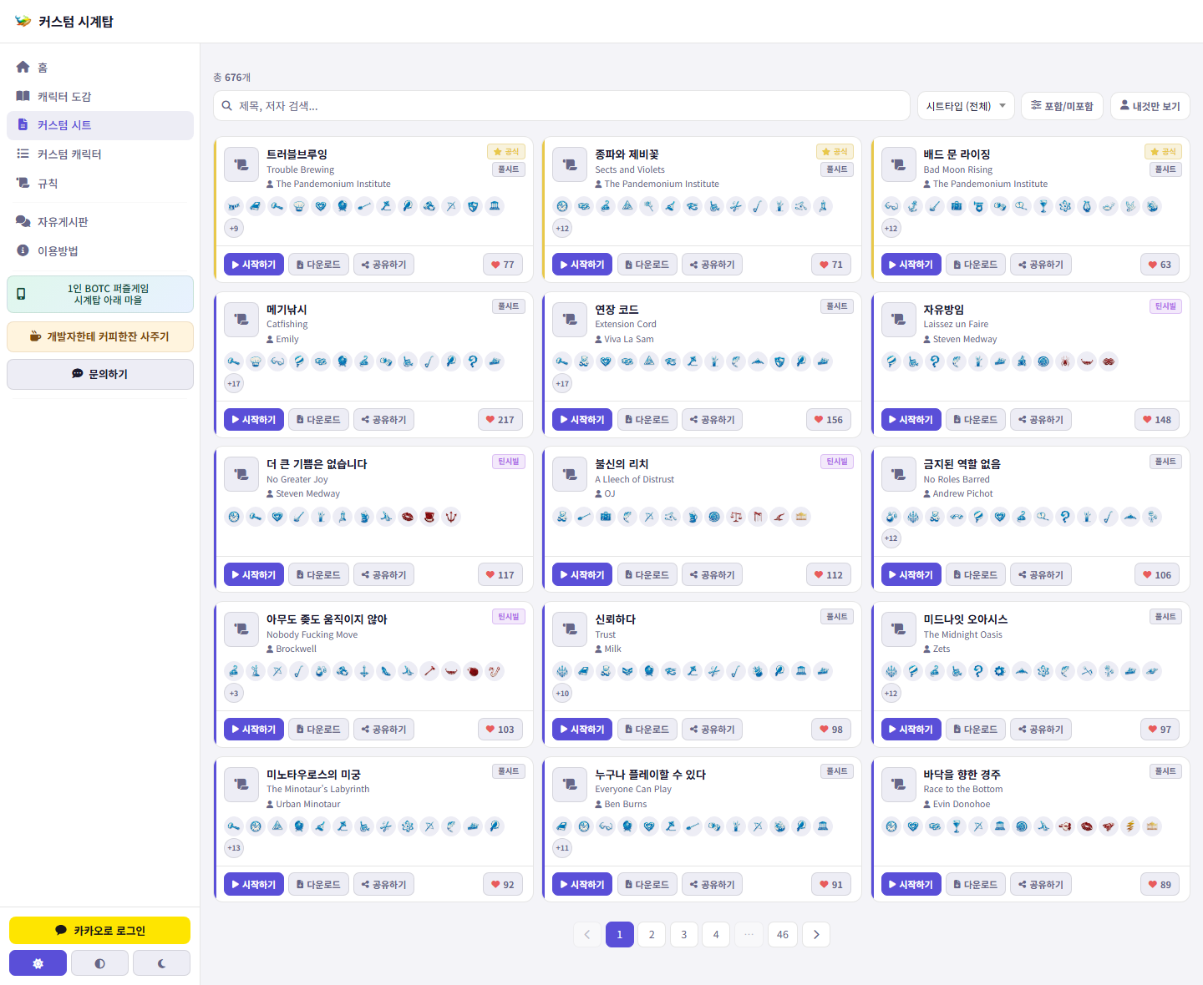1203x985 pixels.
Task: Download the 트러블브루잉 sheet
Action: tap(319, 265)
